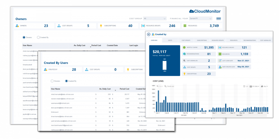Click Resources green grid icon in Created by overview
Viewport: 279px width, 139px height.
tap(220, 54)
